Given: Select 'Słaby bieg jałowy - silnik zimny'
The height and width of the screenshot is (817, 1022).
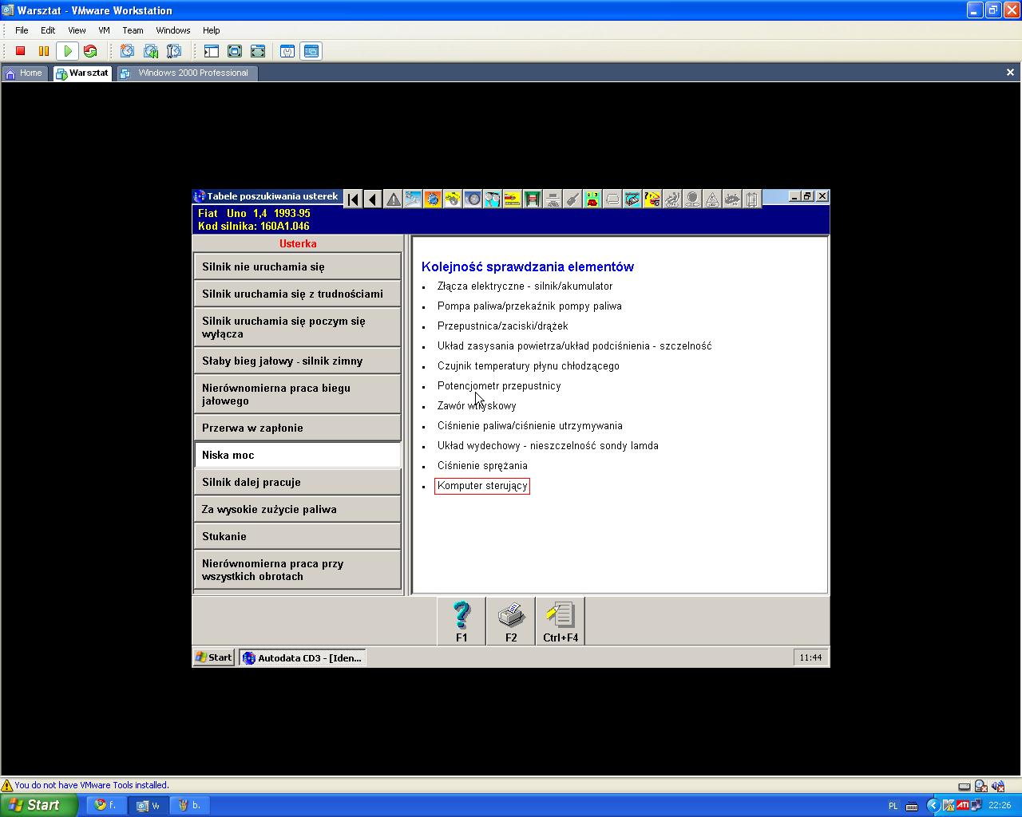Looking at the screenshot, I should 297,361.
